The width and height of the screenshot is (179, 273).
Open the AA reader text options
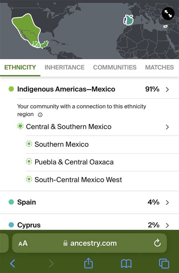tap(23, 243)
